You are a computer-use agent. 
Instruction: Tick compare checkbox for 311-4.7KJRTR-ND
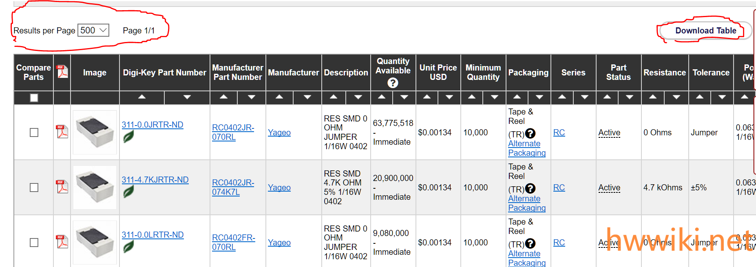pos(34,188)
